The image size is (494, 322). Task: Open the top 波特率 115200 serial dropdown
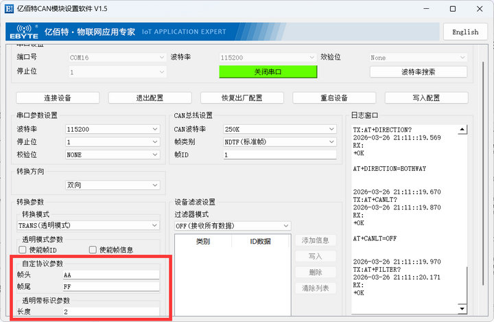[x=267, y=58]
